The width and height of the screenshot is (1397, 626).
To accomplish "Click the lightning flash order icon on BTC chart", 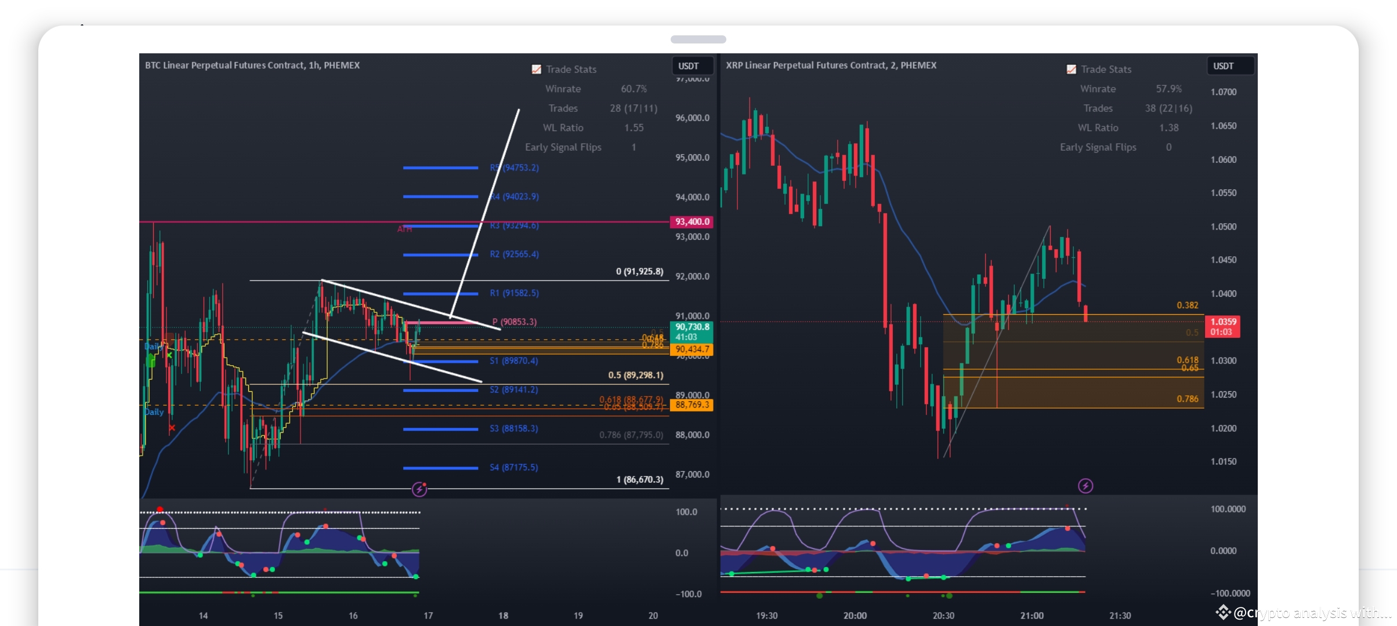I will (x=419, y=490).
